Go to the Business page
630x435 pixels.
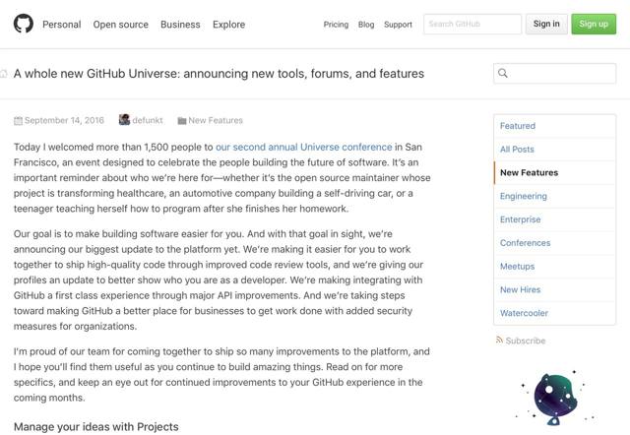coord(180,25)
